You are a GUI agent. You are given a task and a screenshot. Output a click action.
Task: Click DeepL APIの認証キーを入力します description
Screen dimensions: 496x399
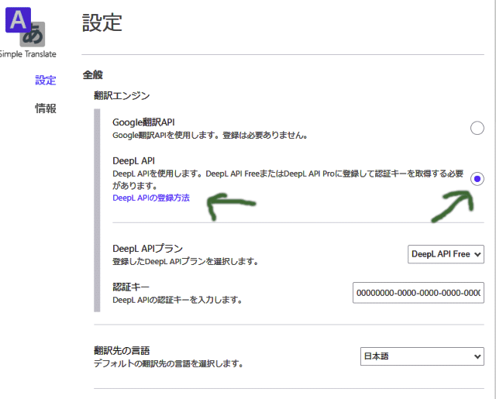click(177, 300)
